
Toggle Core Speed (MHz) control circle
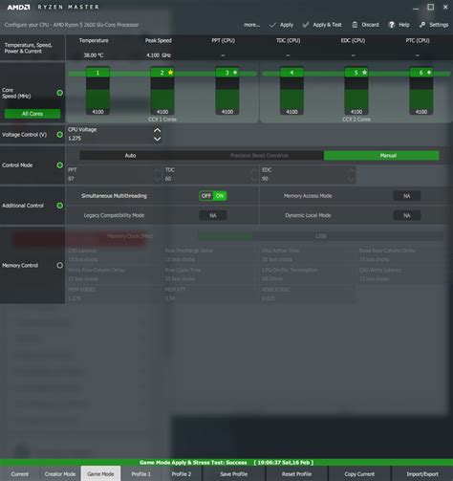point(59,93)
